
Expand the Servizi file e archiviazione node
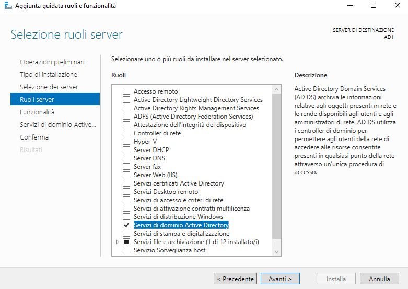118,242
